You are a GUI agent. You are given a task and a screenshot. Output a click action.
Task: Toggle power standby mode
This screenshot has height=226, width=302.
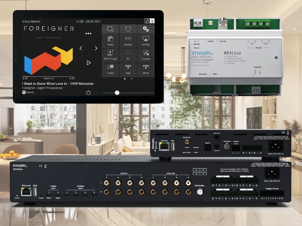pos(88,92)
